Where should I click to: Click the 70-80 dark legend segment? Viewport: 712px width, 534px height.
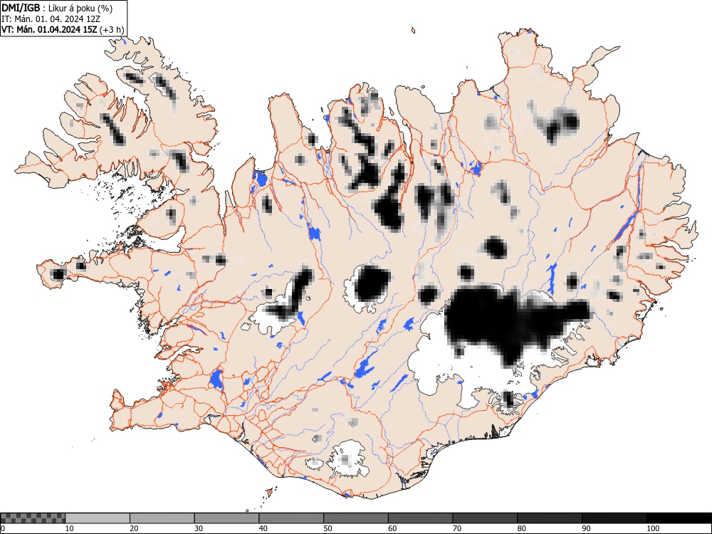click(485, 518)
